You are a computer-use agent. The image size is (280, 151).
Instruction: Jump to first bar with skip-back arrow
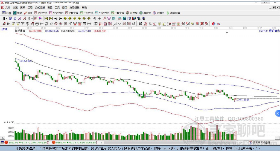pos(46,18)
